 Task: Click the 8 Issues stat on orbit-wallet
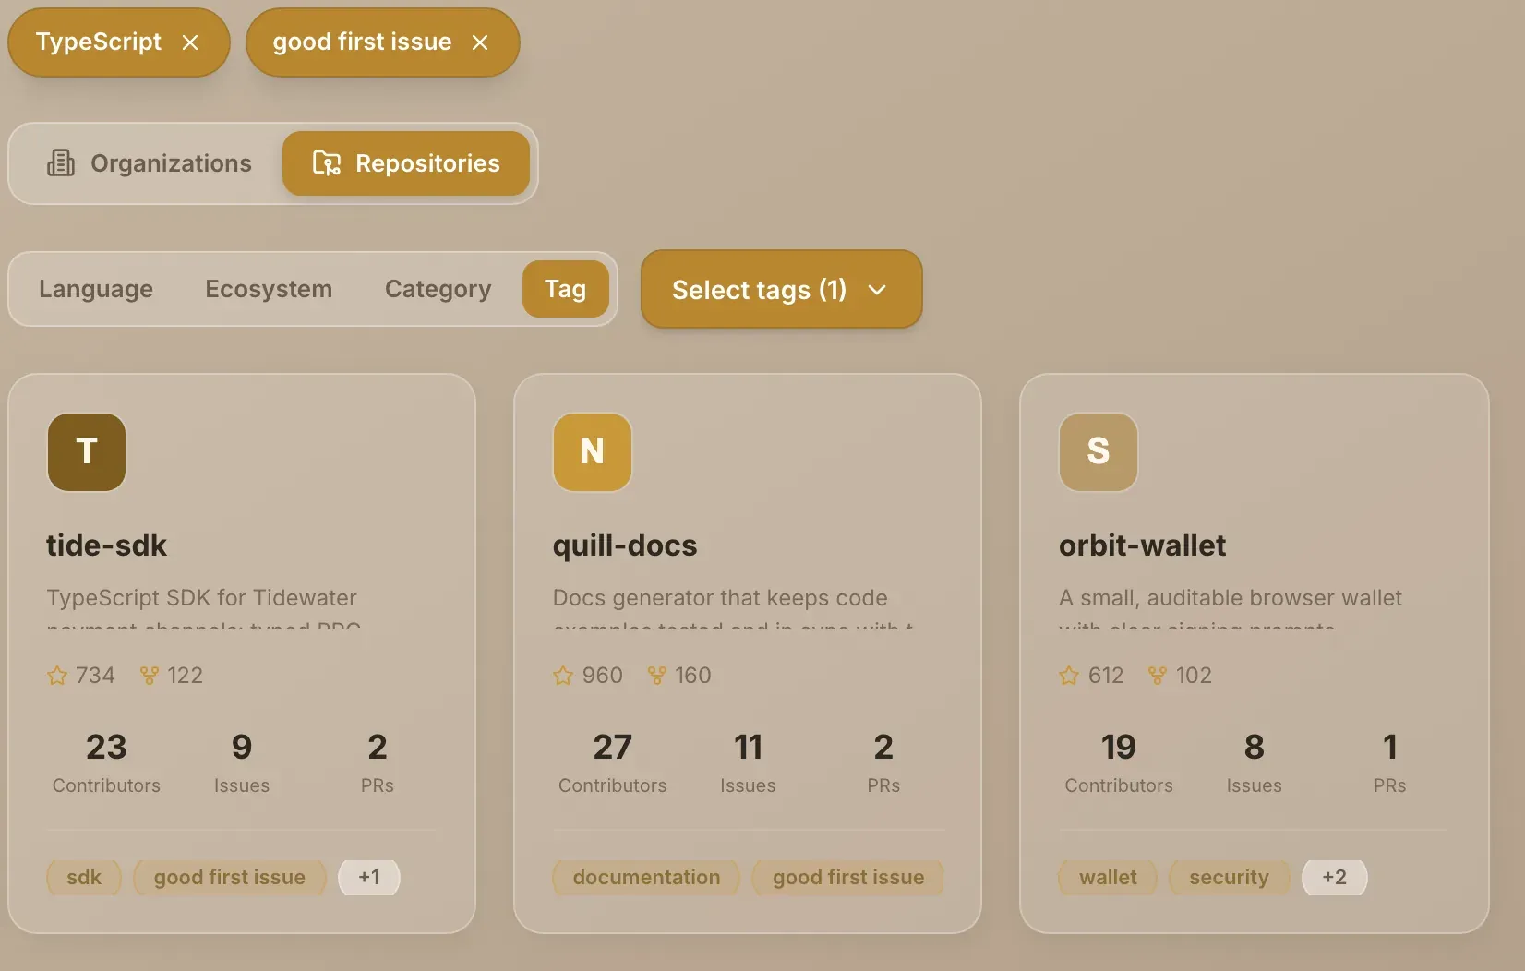(x=1254, y=763)
